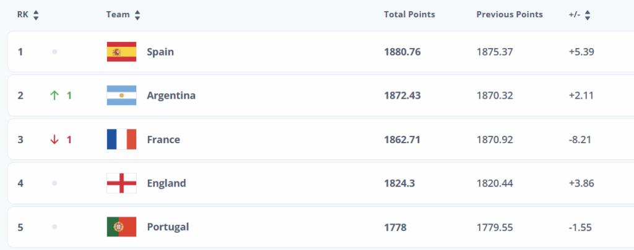Screen dimensions: 634x250
Task: Sort the table by RK column
Action: click(x=36, y=15)
